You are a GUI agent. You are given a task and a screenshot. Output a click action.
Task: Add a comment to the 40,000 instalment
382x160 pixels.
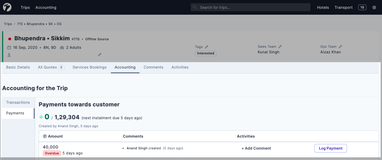pos(256,148)
